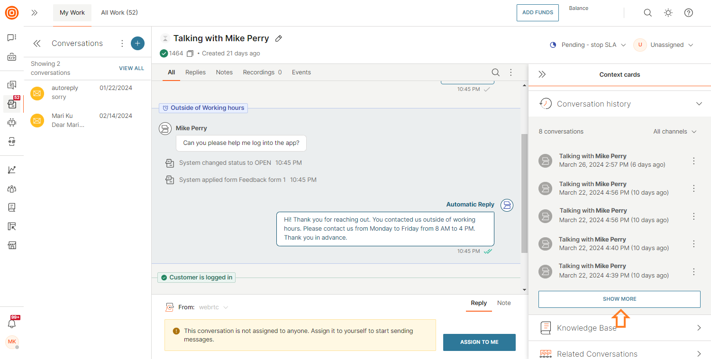
Task: Click the SHOW MORE button
Action: pos(619,299)
